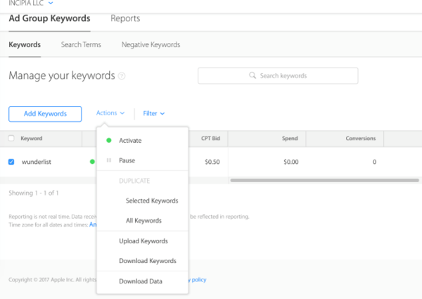This screenshot has height=299, width=422.
Task: Click the magnifier icon in keyword search
Action: coord(253,75)
